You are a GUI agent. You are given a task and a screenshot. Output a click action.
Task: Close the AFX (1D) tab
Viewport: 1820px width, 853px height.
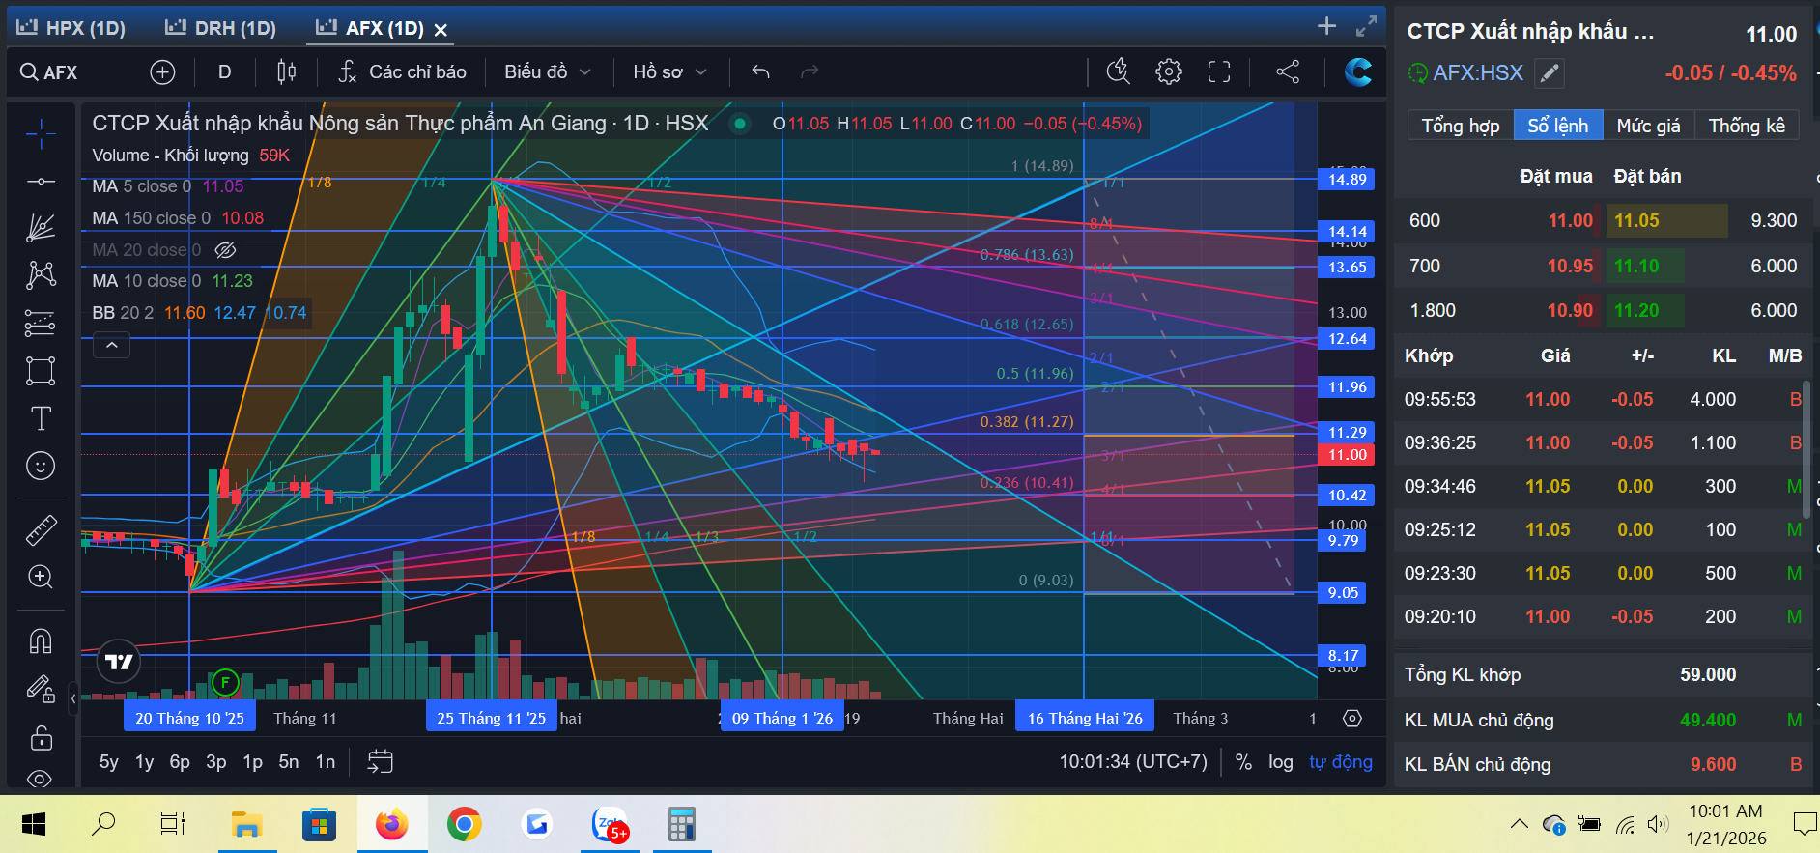click(x=441, y=30)
